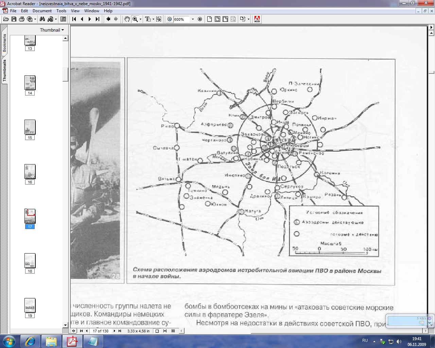Select the Hand tool

click(x=127, y=19)
